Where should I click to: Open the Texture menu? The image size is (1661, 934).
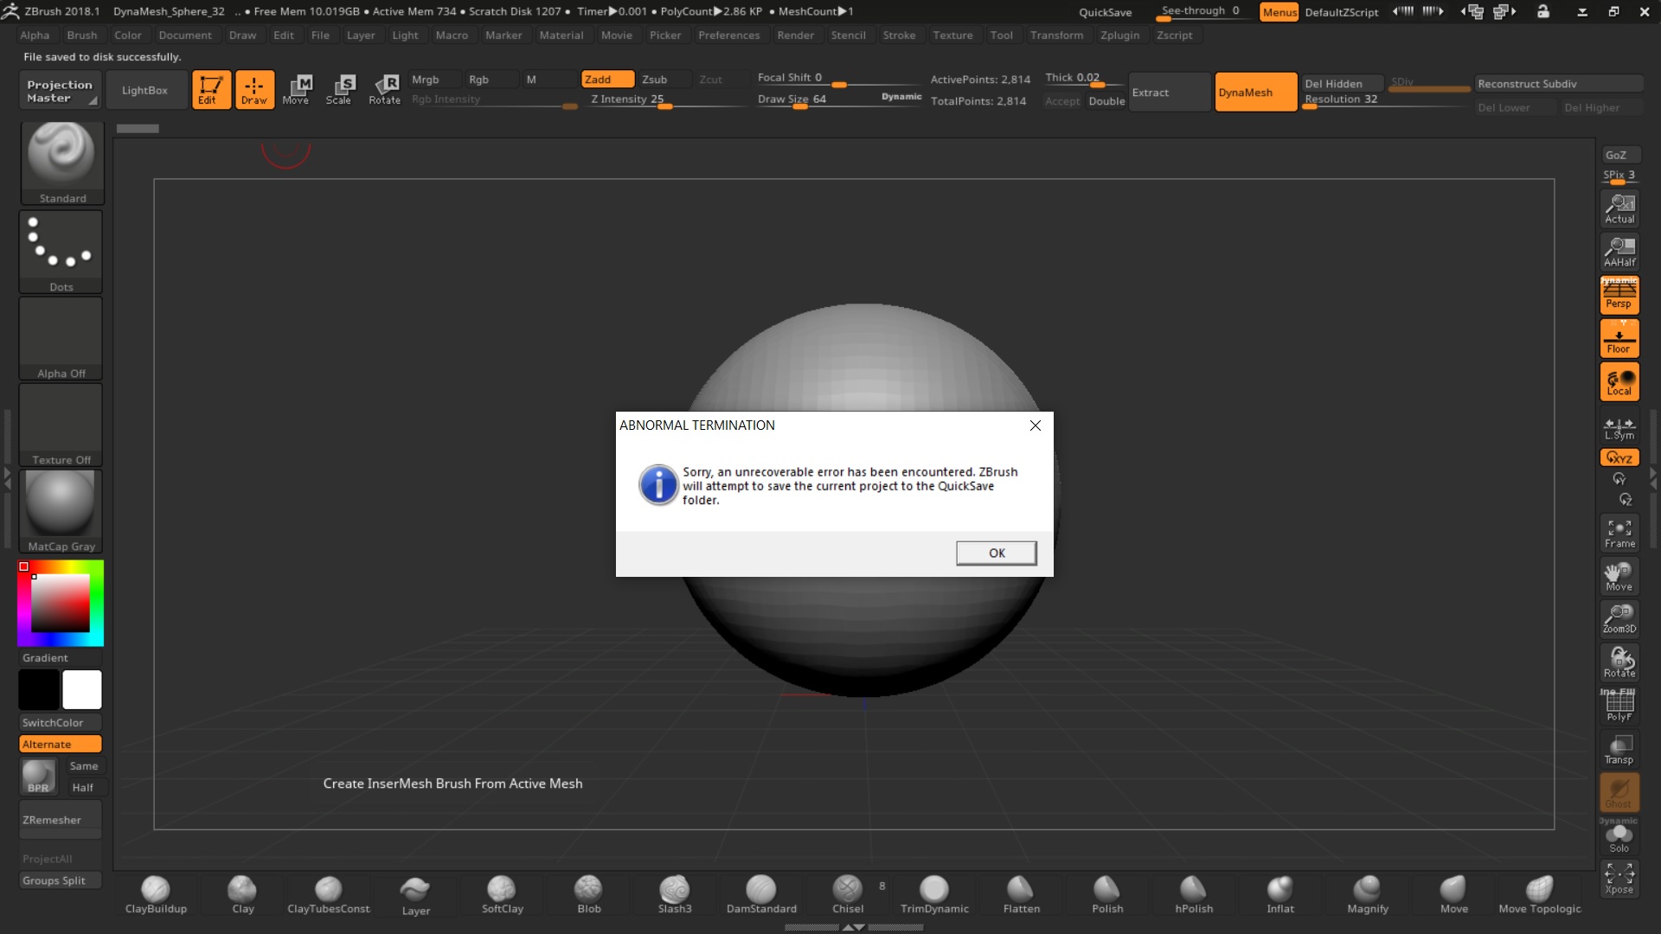click(952, 35)
